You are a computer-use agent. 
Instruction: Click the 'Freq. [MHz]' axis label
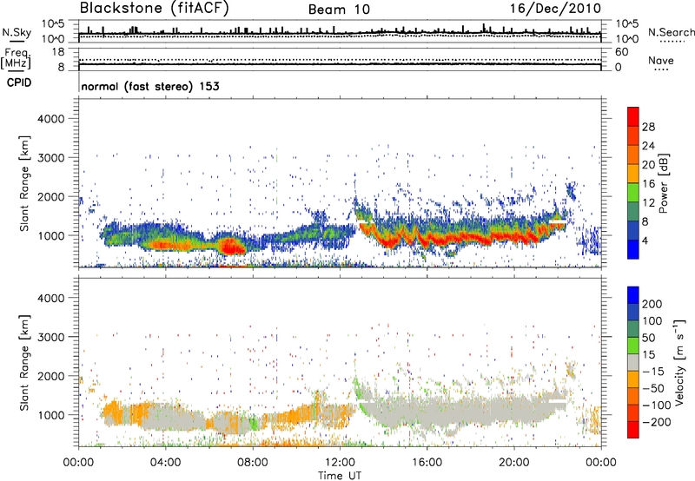tap(16, 59)
